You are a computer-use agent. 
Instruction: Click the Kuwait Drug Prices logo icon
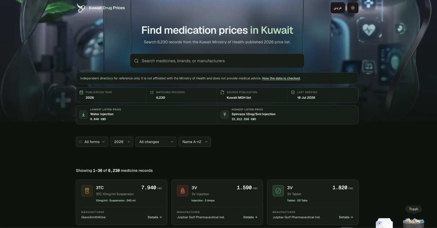tap(81, 8)
